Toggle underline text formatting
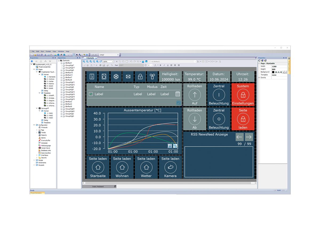The width and height of the screenshot is (320, 240). coord(167,65)
